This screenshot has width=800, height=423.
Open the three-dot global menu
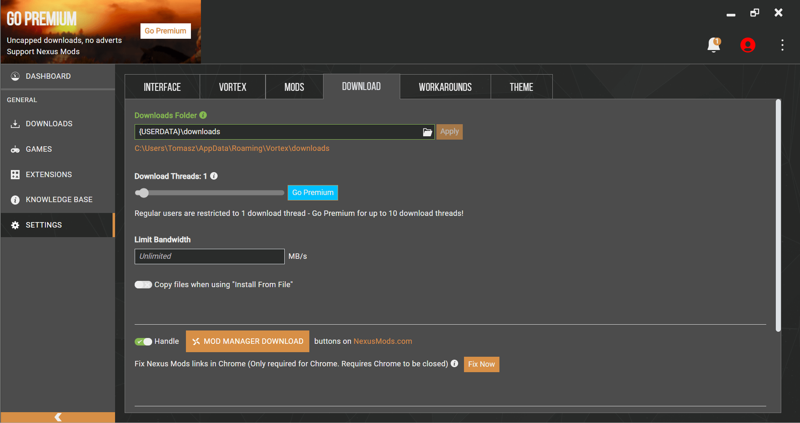tap(782, 45)
